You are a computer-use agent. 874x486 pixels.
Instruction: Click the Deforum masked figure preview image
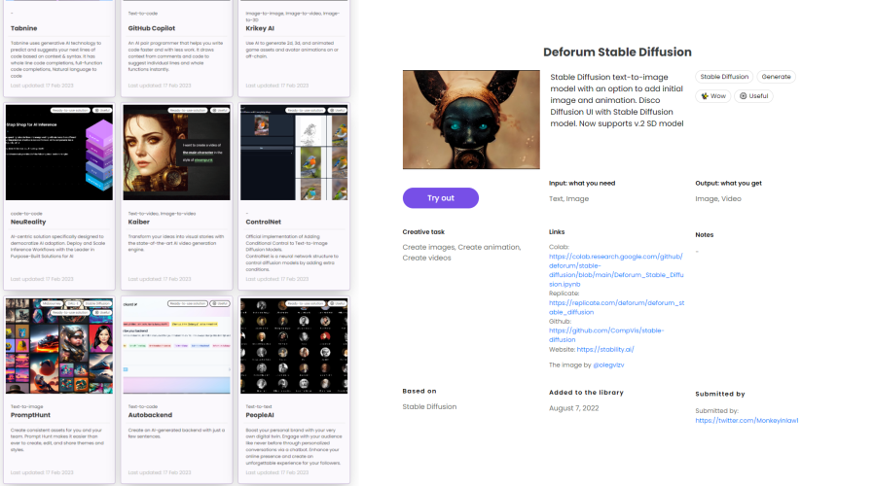click(x=471, y=120)
